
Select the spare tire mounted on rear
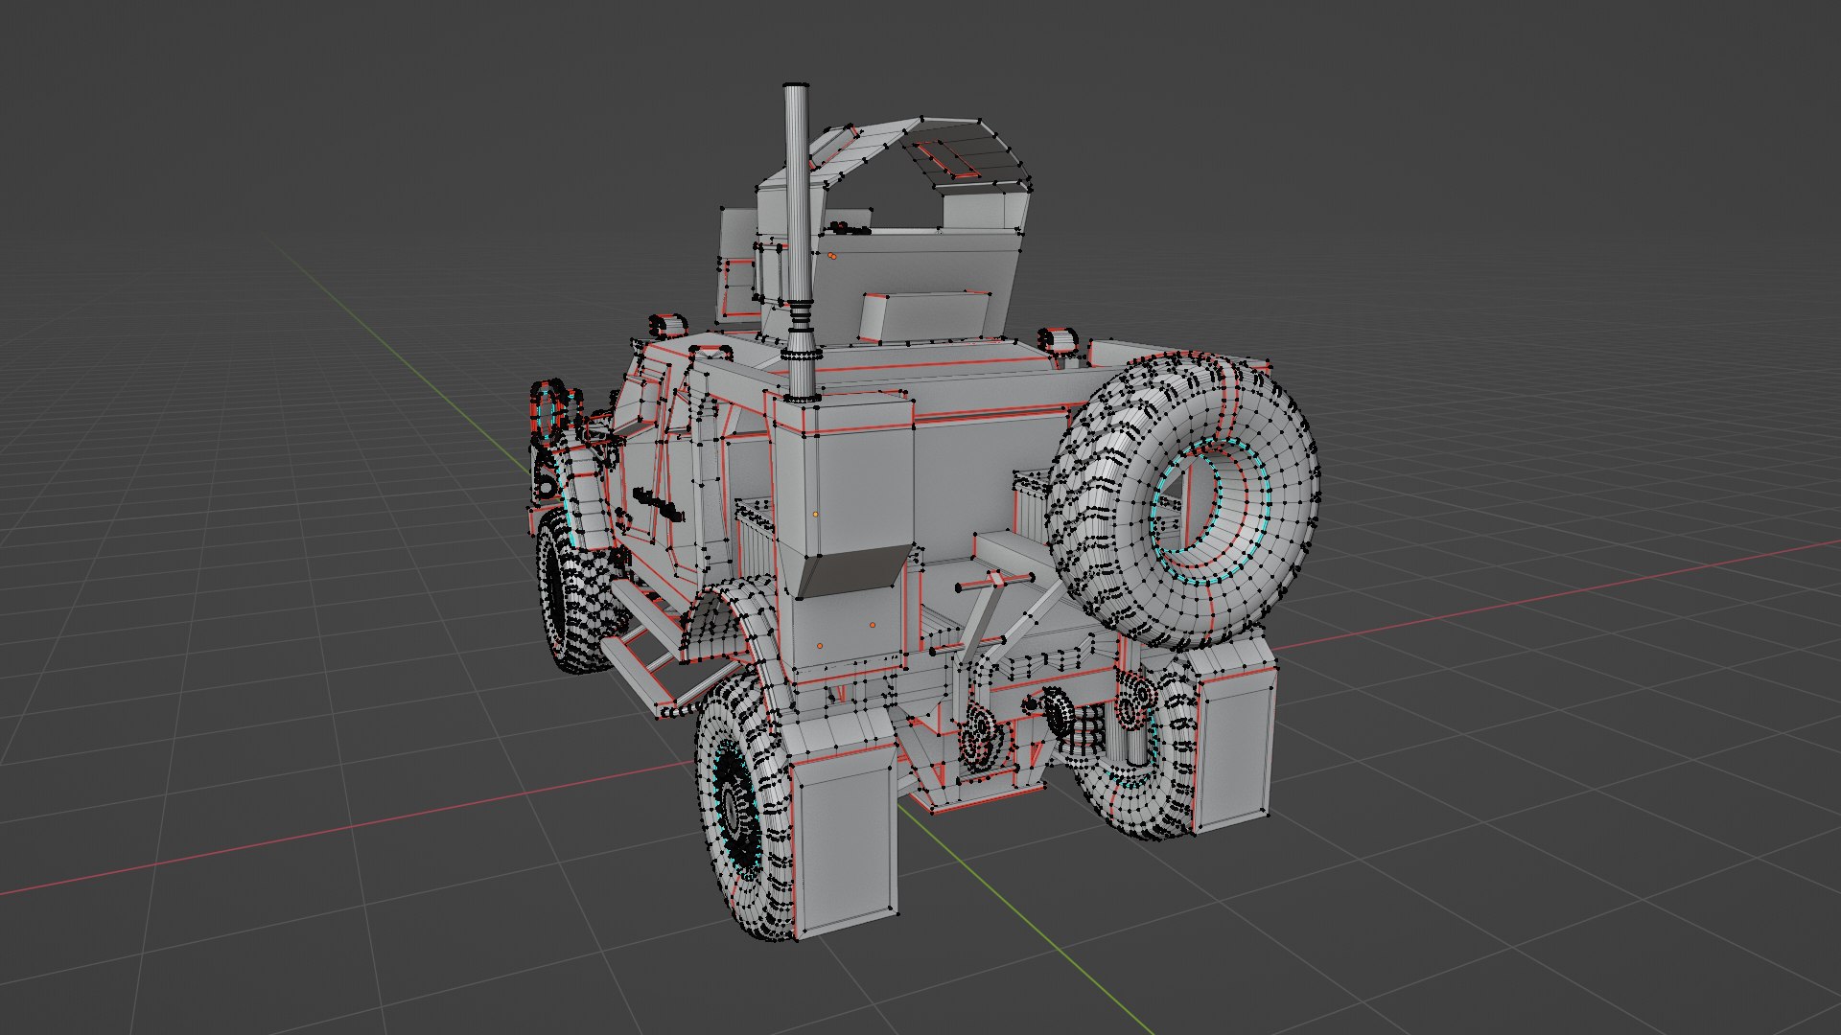1183,501
